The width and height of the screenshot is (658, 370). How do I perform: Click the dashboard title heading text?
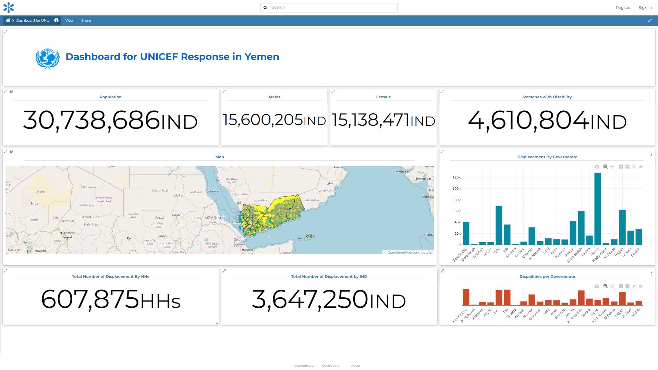click(x=172, y=57)
